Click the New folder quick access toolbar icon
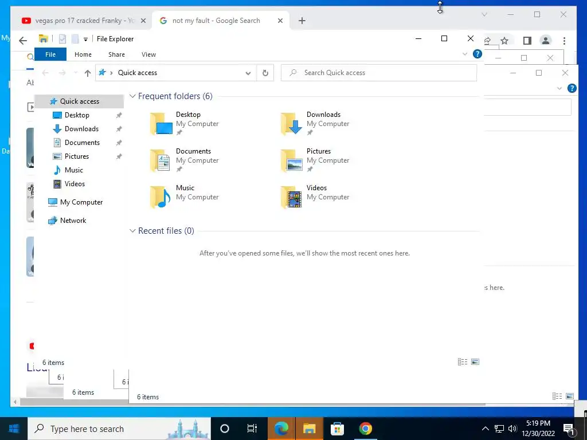The image size is (587, 440). tap(75, 39)
